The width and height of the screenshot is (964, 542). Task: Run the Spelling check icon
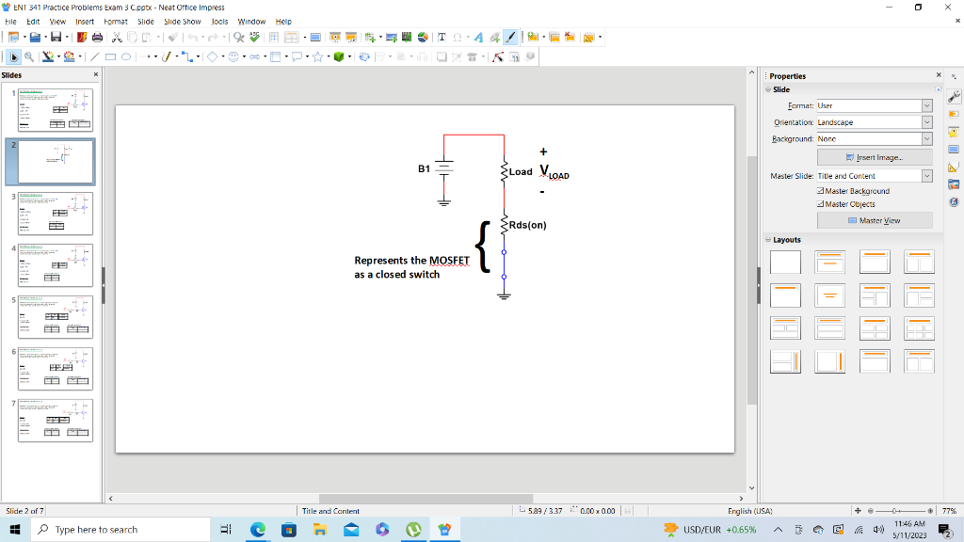point(254,38)
